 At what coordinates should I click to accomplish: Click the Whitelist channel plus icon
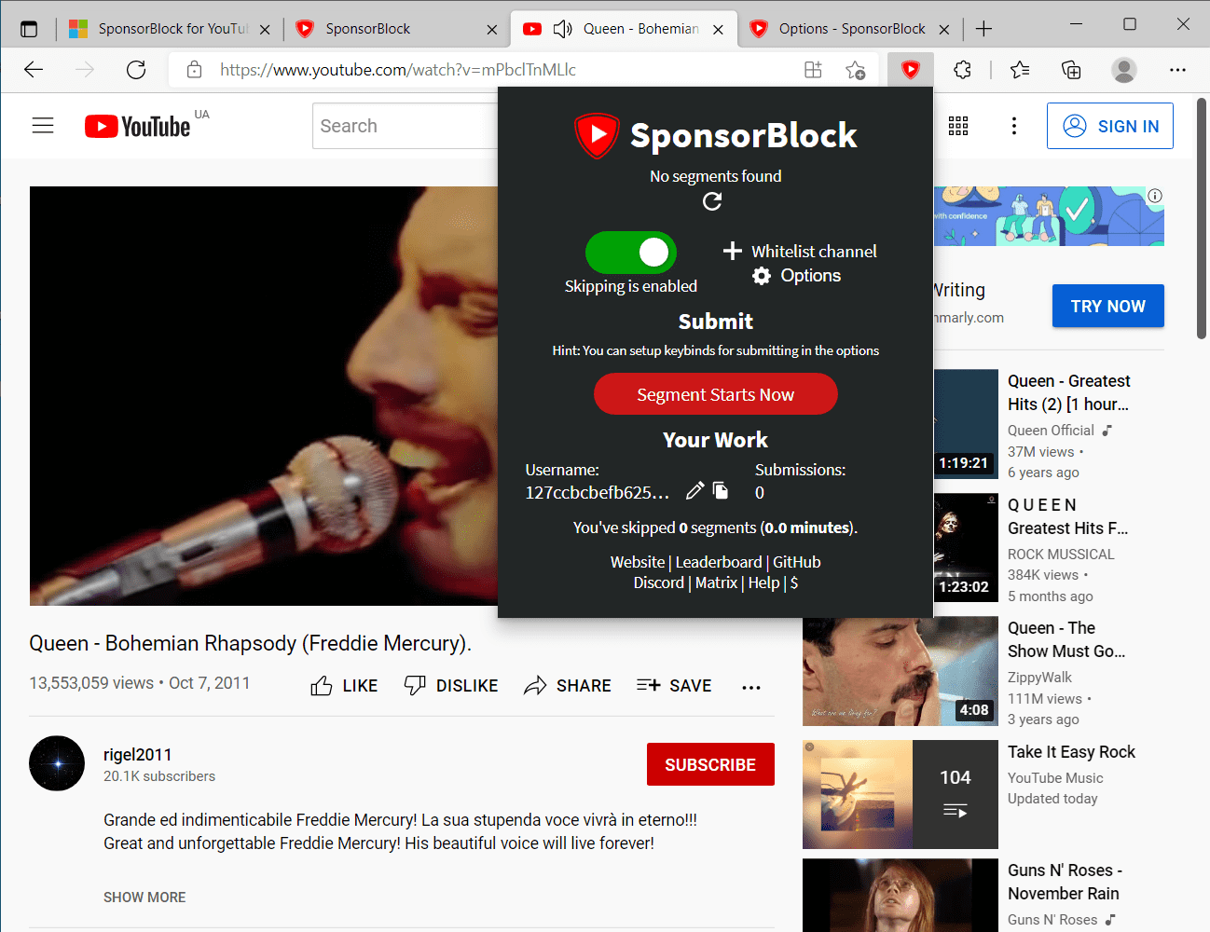click(733, 251)
